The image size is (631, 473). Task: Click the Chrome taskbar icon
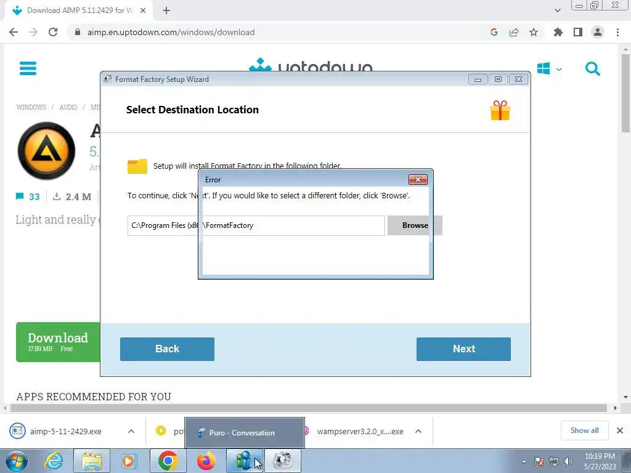pyautogui.click(x=168, y=461)
